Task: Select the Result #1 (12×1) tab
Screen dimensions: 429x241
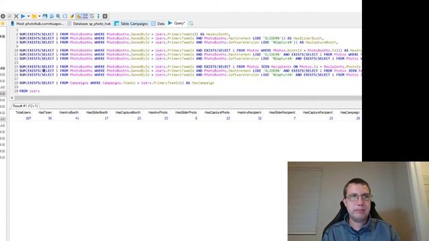Action: click(25, 106)
